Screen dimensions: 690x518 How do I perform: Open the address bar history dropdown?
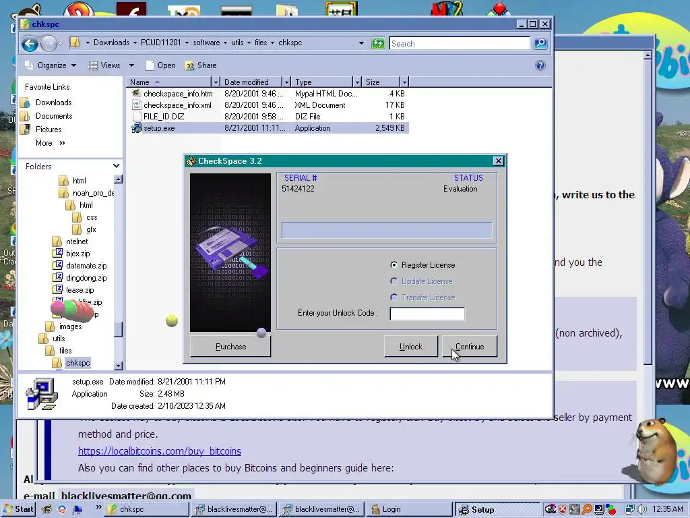click(x=361, y=43)
